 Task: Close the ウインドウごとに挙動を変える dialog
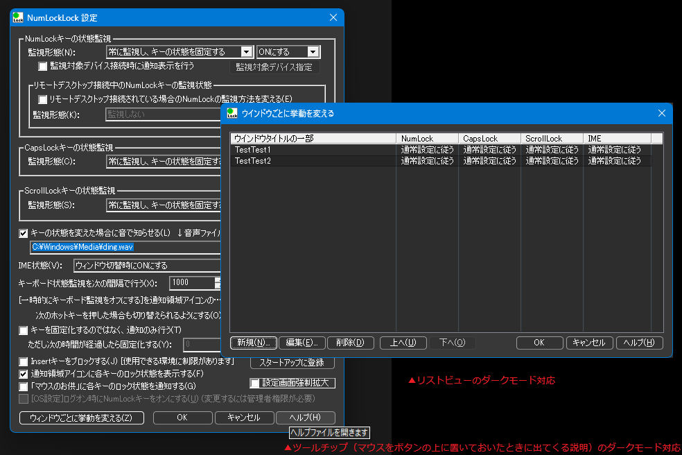coord(661,113)
